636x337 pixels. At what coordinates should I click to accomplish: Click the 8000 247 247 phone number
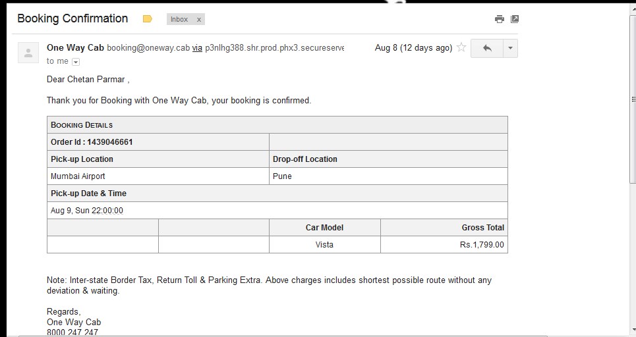[72, 332]
